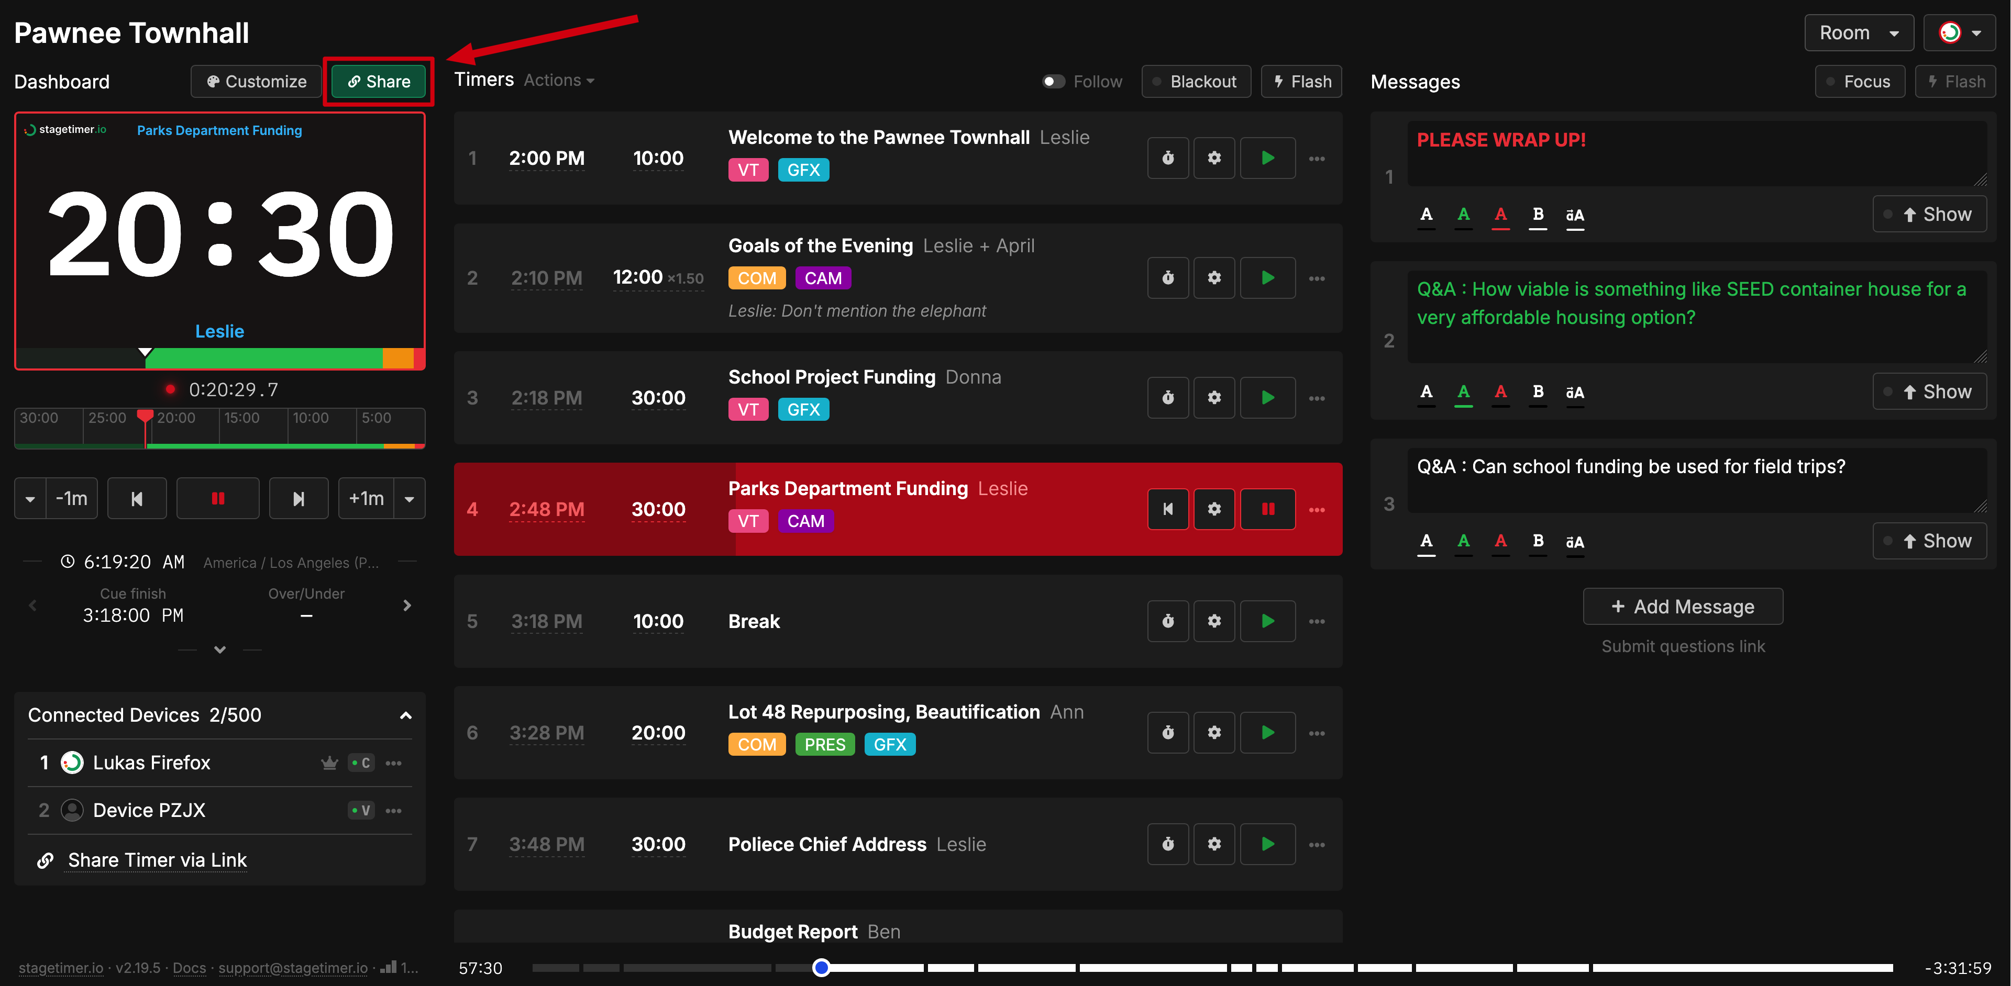
Task: Toggle Focus for messages
Action: [x=1859, y=81]
